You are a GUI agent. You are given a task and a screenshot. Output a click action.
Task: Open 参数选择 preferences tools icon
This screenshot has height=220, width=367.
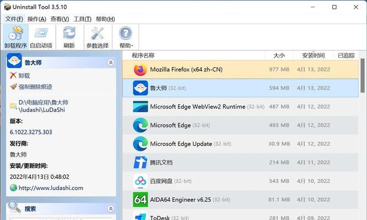tap(98, 33)
